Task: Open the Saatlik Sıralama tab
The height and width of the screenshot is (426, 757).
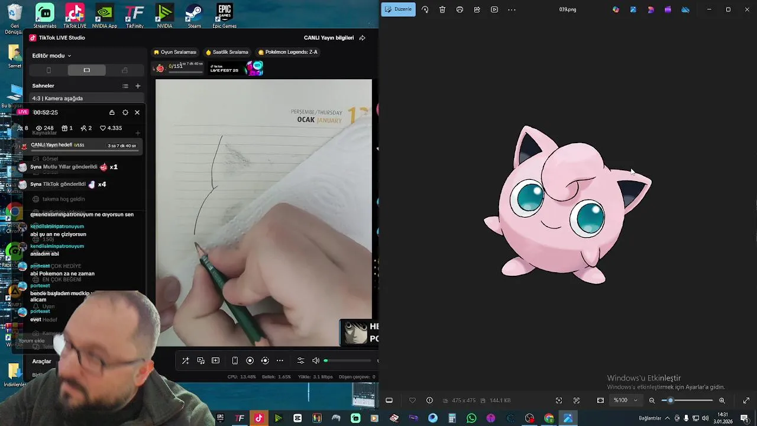Action: click(227, 52)
